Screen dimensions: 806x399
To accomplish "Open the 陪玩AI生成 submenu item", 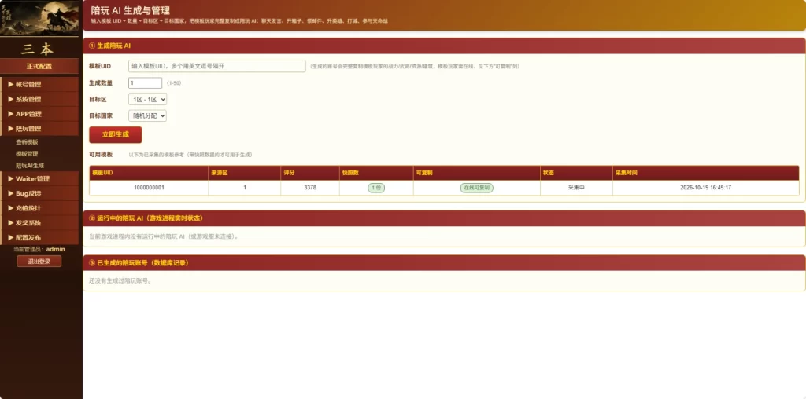I will tap(30, 166).
